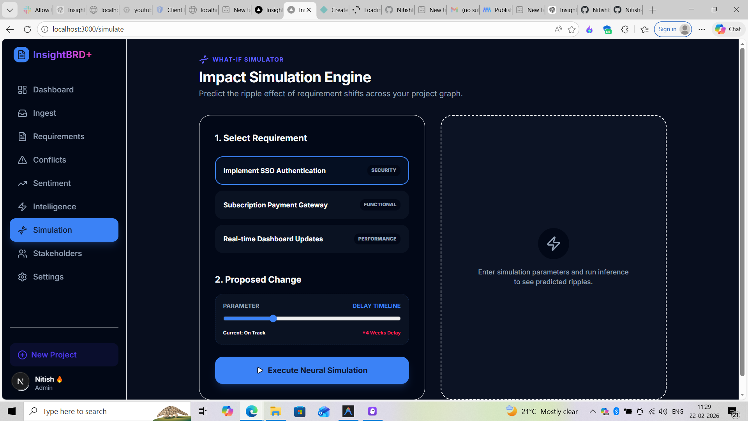Select Subscription Payment Gateway requirement
The width and height of the screenshot is (748, 421).
312,205
